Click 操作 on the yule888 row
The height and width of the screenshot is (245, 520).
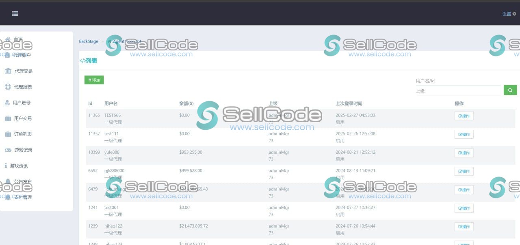pyautogui.click(x=464, y=153)
